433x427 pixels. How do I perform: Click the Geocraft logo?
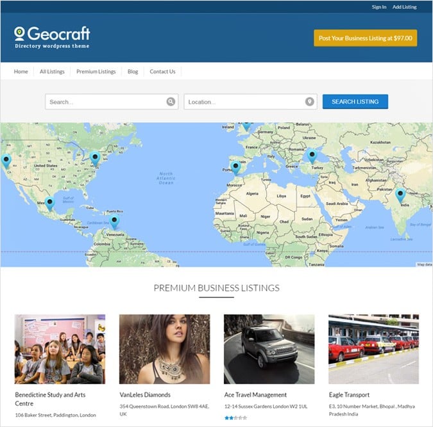click(x=52, y=38)
